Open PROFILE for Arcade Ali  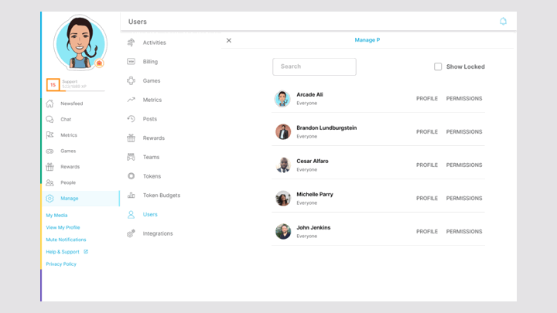[427, 99]
